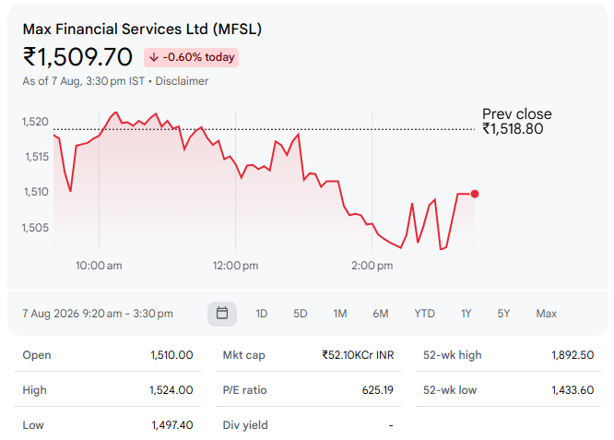Click the 52-wk high value 1,892.50
Viewport: 614px width, 440px height.
pos(573,355)
